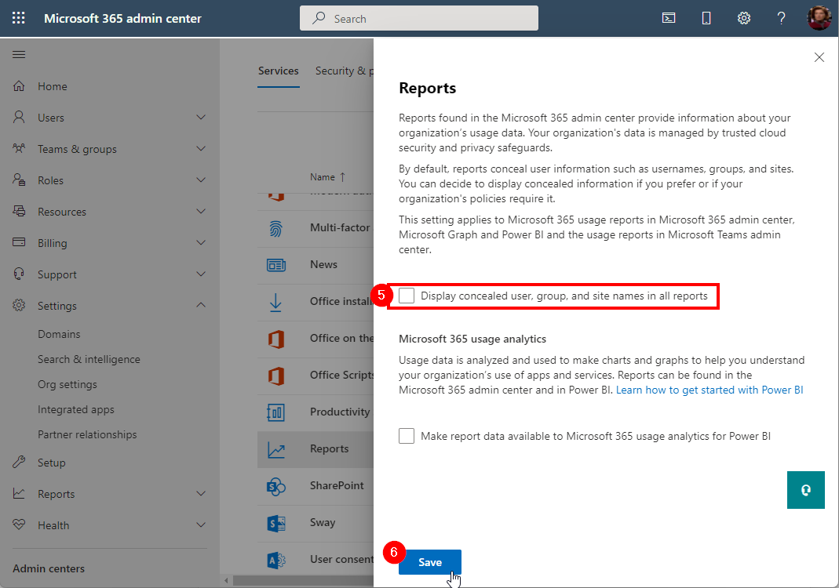Enable display concealed user names checkbox

[x=407, y=296]
